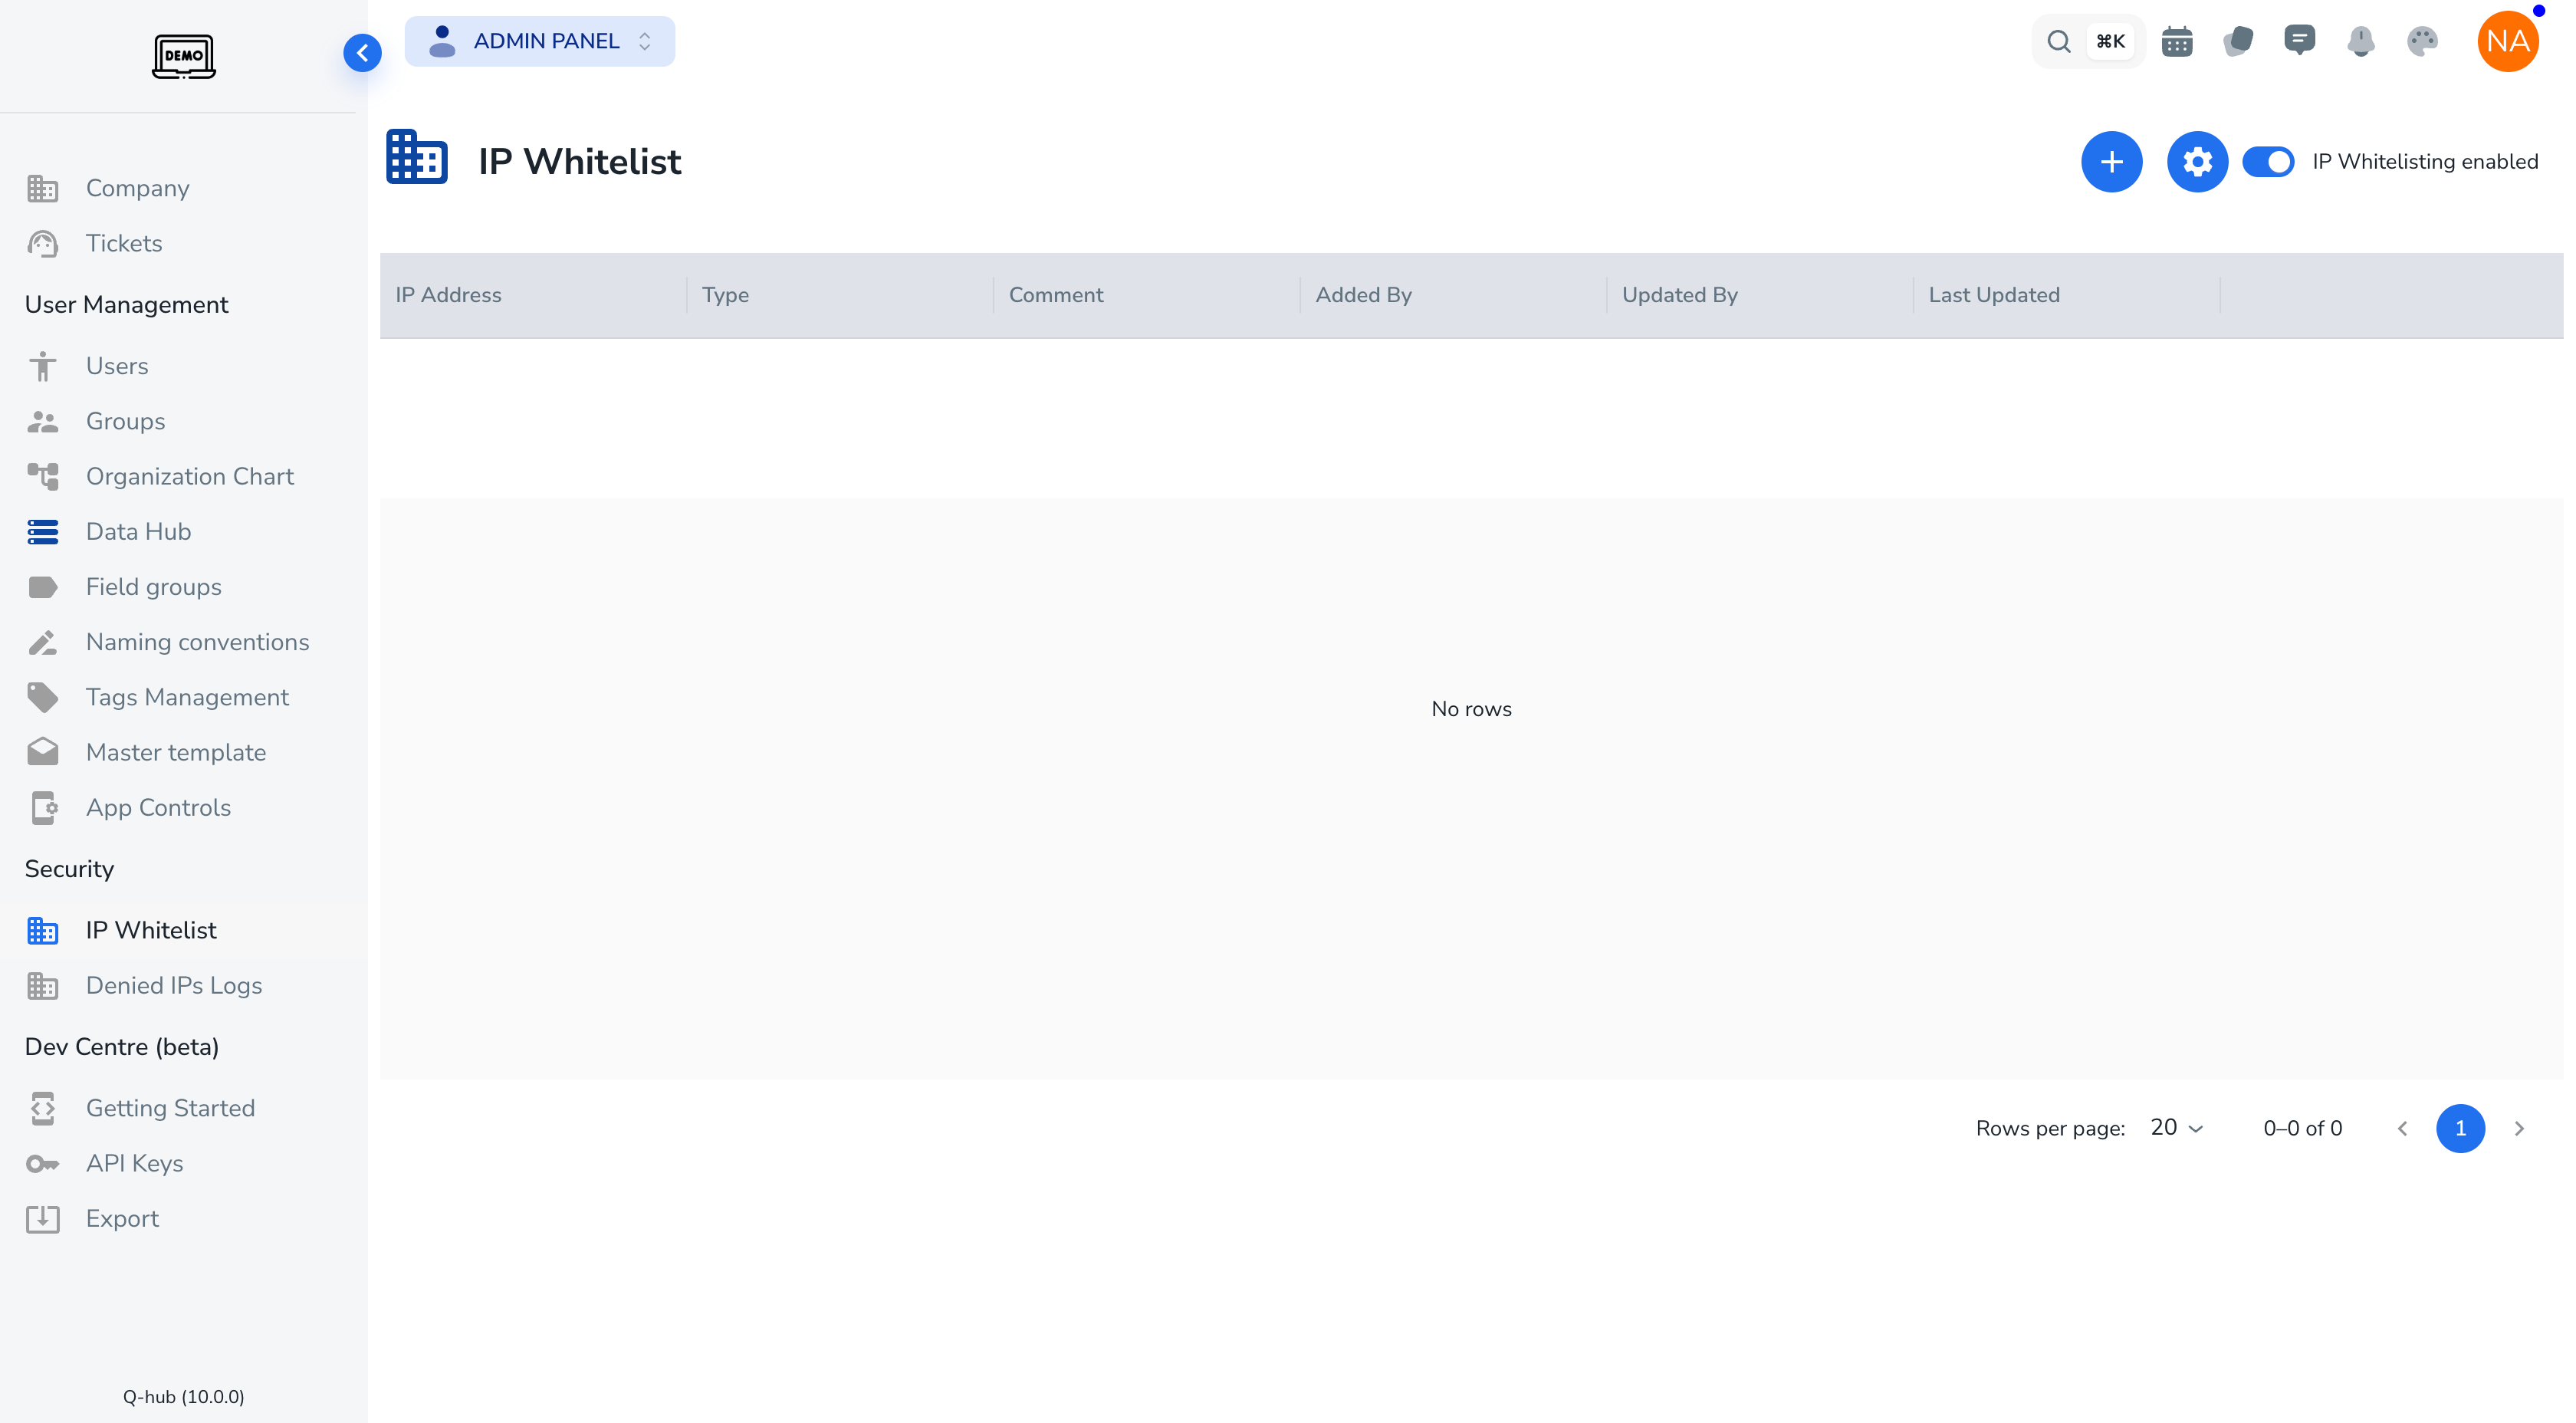
Task: Click the Master template envelope icon
Action: [x=43, y=752]
